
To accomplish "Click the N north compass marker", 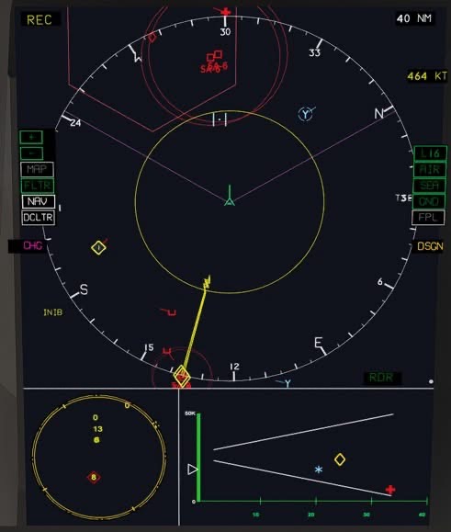I will 379,114.
